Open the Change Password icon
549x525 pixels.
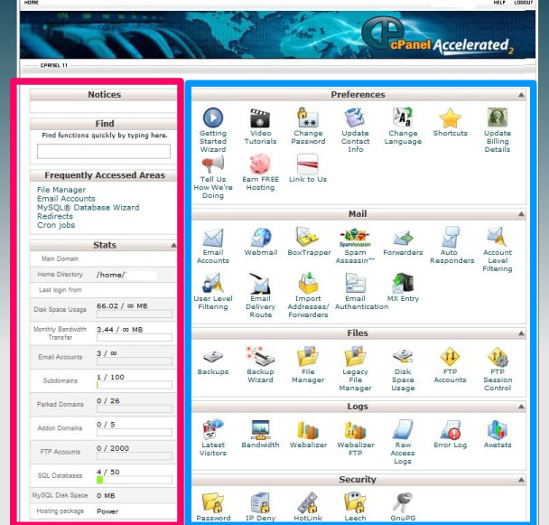[x=308, y=118]
